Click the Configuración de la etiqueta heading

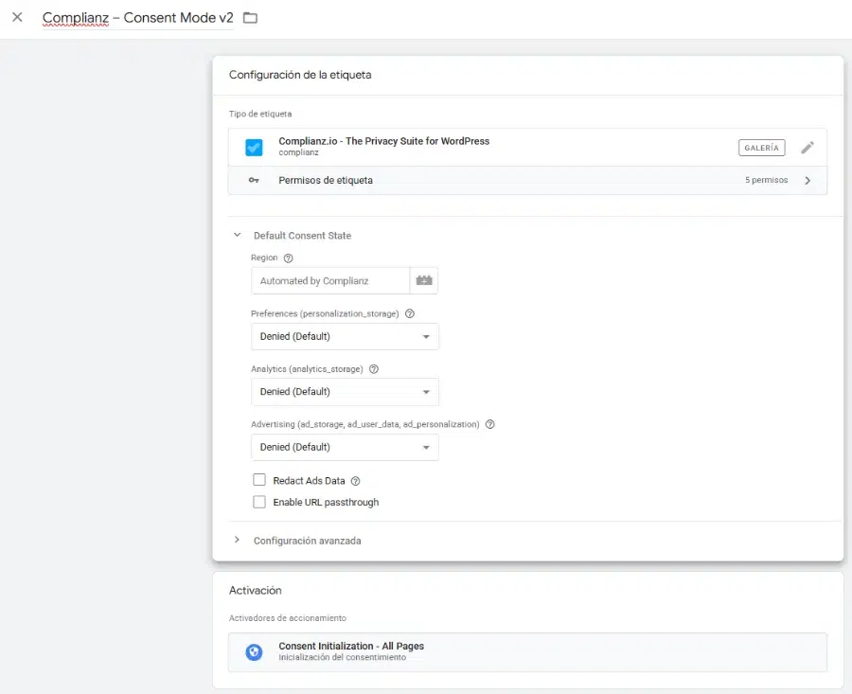(300, 75)
